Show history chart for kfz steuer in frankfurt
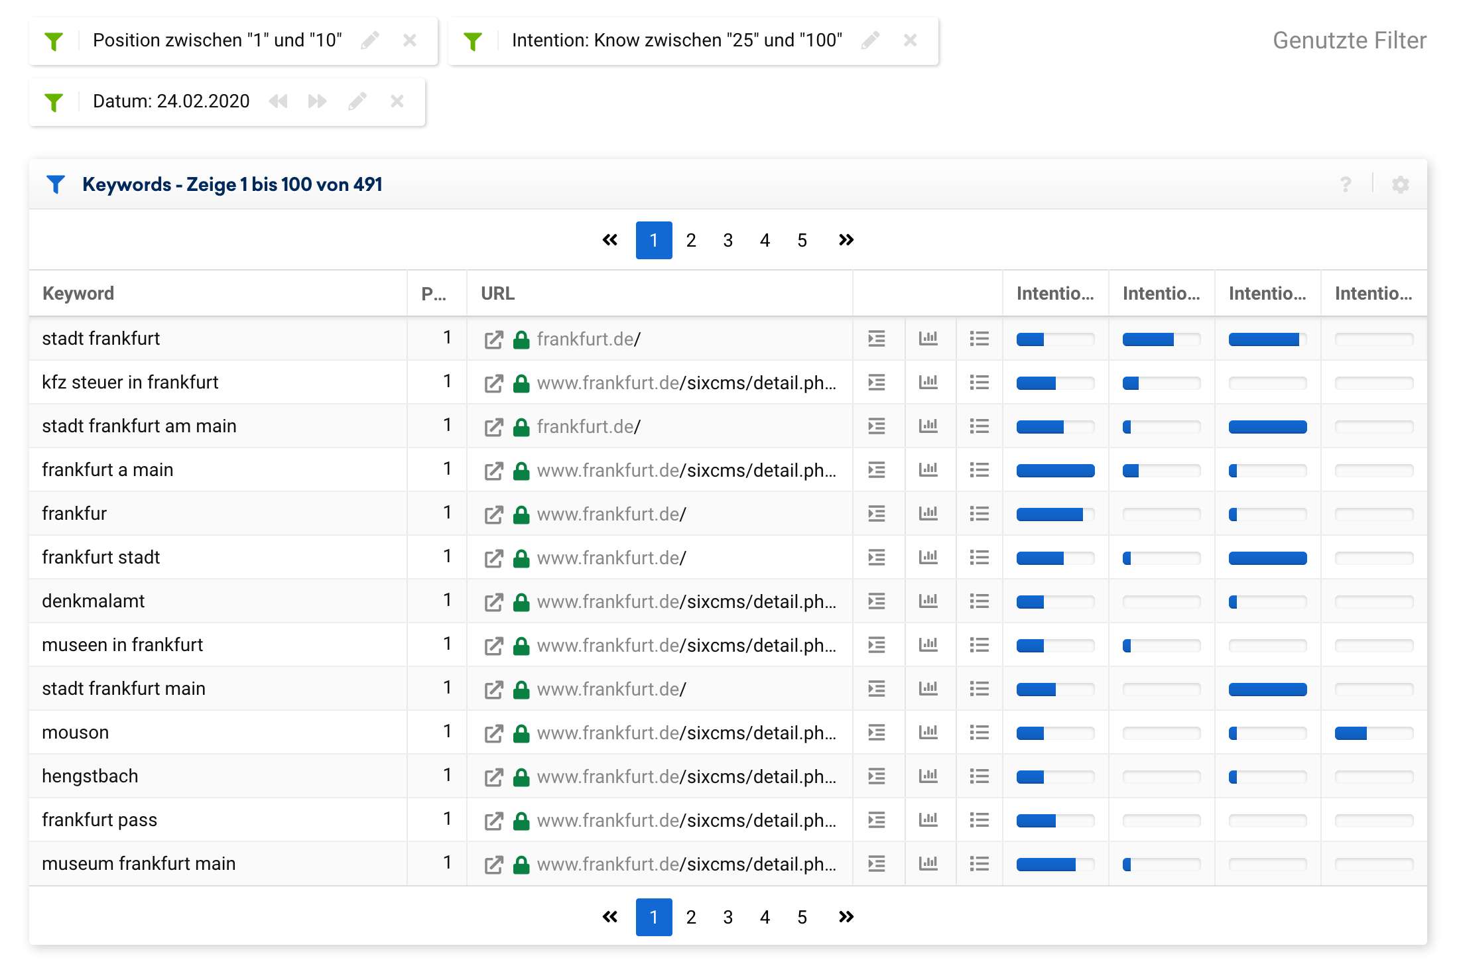1459x968 pixels. [928, 383]
